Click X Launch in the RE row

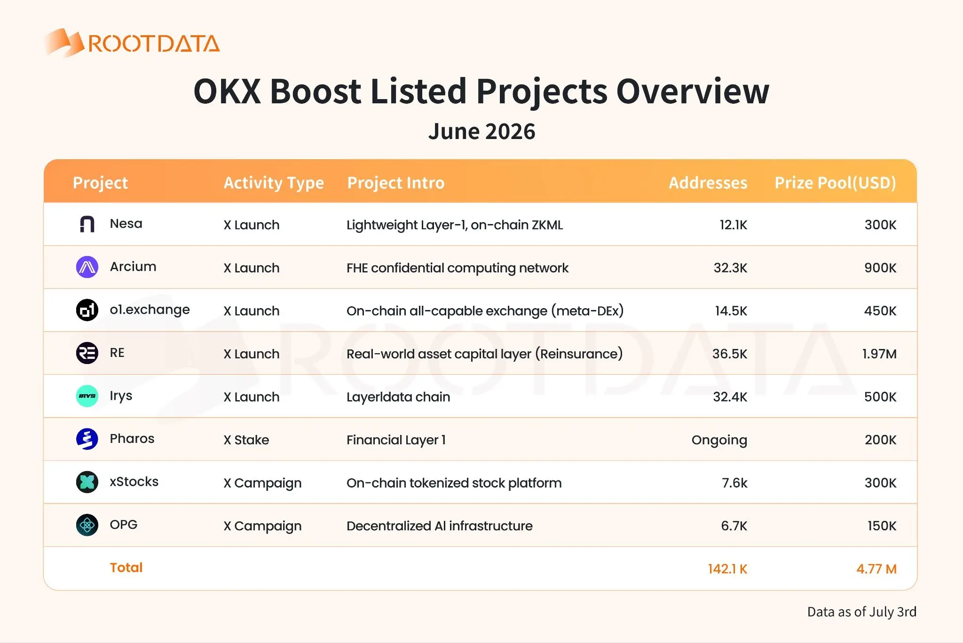(x=252, y=354)
